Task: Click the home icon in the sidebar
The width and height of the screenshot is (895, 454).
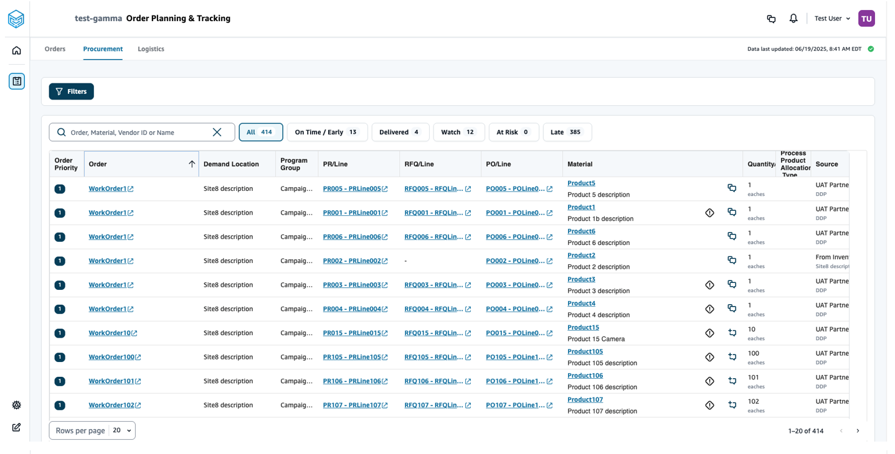Action: click(17, 50)
